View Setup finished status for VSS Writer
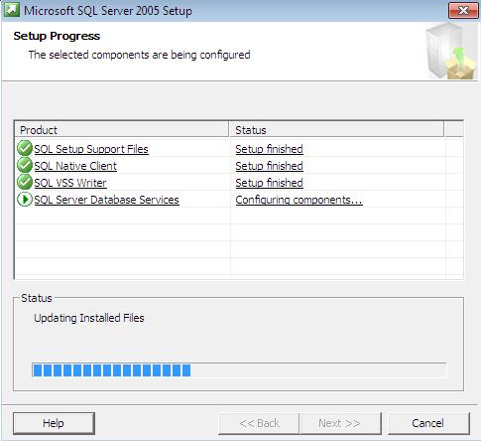 269,183
